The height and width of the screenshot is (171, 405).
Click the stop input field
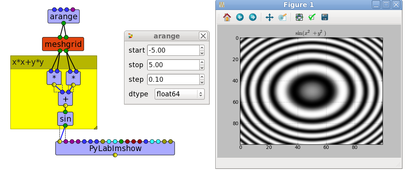173,65
